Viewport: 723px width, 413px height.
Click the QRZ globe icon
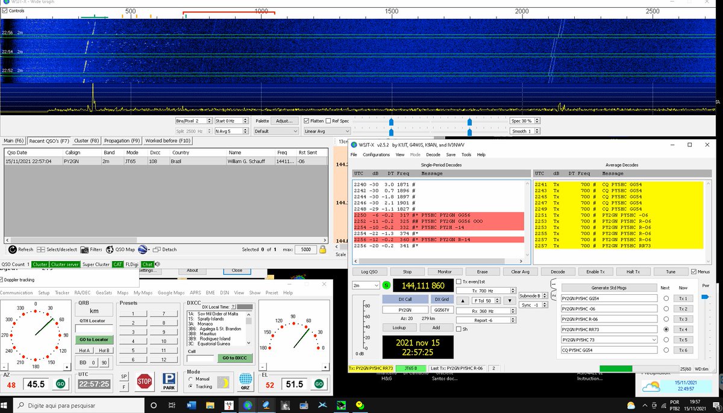click(245, 381)
